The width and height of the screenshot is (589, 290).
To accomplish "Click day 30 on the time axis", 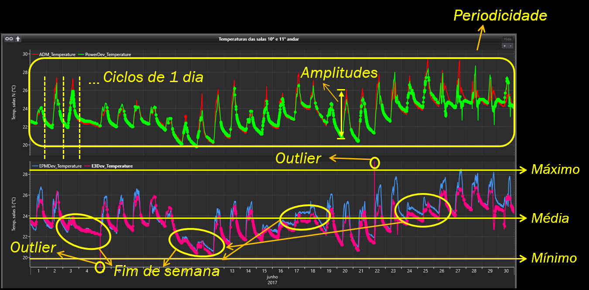I will click(x=506, y=271).
